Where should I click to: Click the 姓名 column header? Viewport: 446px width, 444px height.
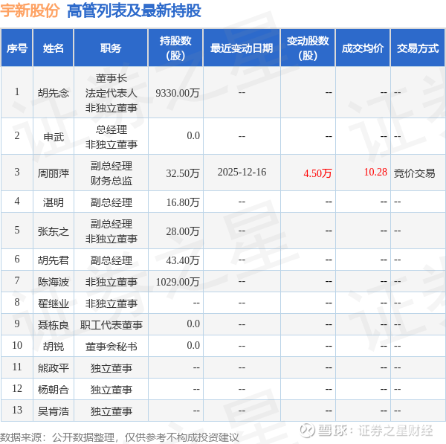[54, 48]
